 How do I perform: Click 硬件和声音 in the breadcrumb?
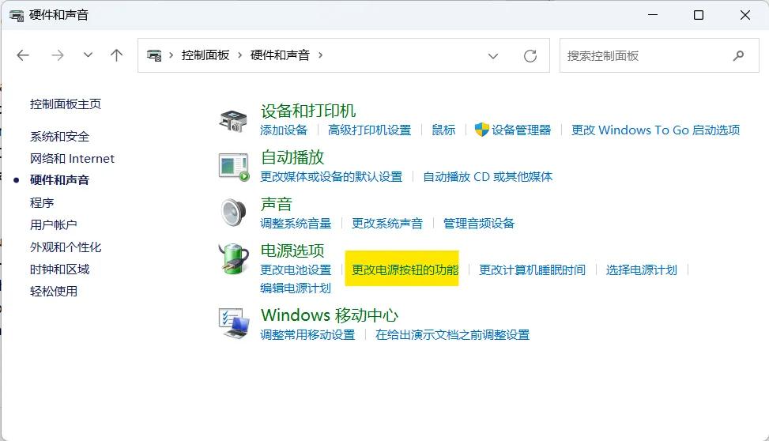tap(280, 55)
